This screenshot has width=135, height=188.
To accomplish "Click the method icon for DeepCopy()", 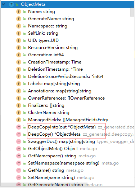I will [19, 134].
